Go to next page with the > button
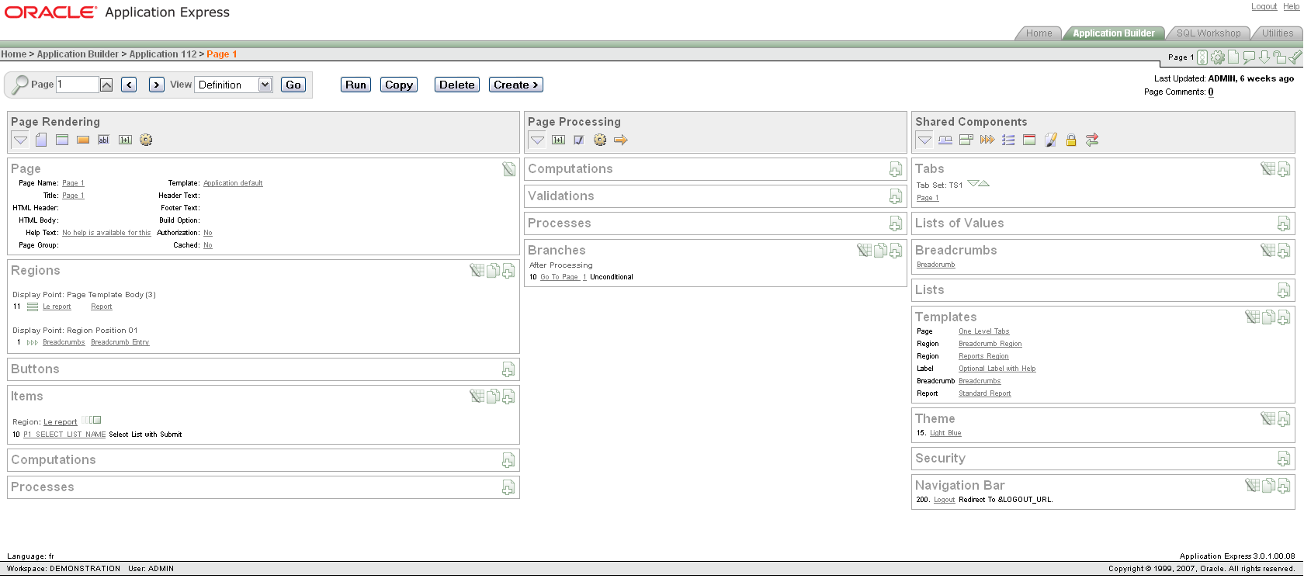This screenshot has height=582, width=1304. 157,85
